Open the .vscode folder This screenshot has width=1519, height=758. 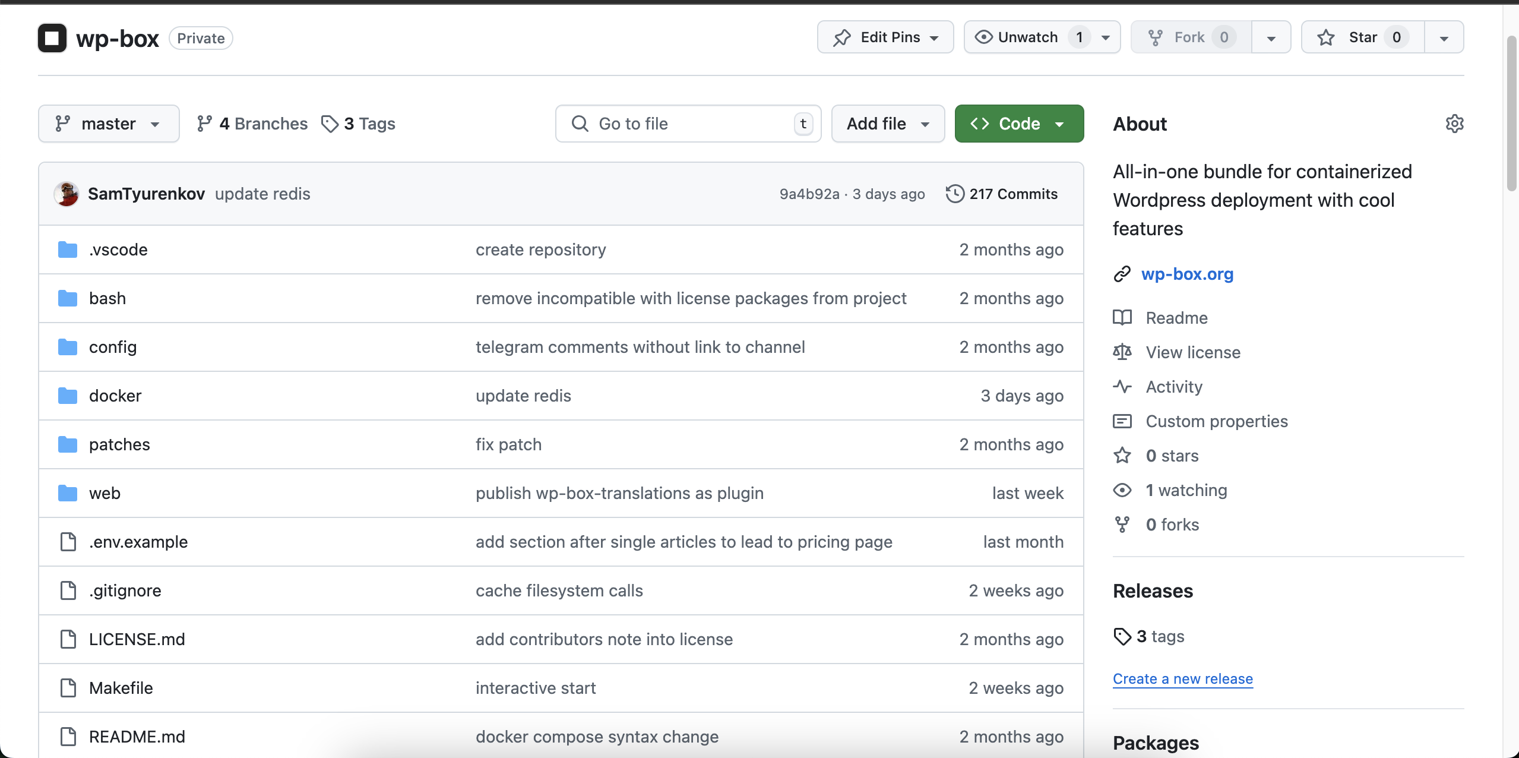click(x=118, y=249)
